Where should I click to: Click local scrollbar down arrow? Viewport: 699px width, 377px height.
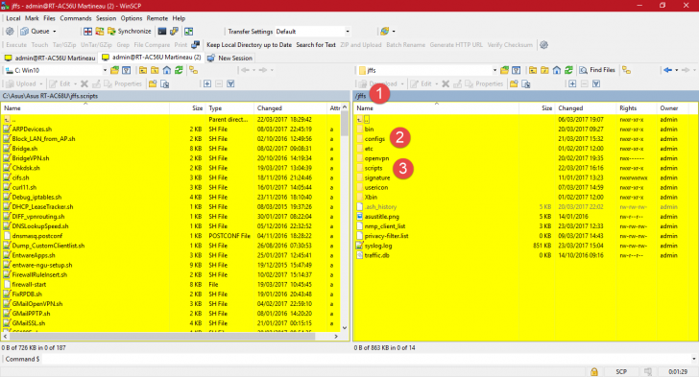[345, 327]
